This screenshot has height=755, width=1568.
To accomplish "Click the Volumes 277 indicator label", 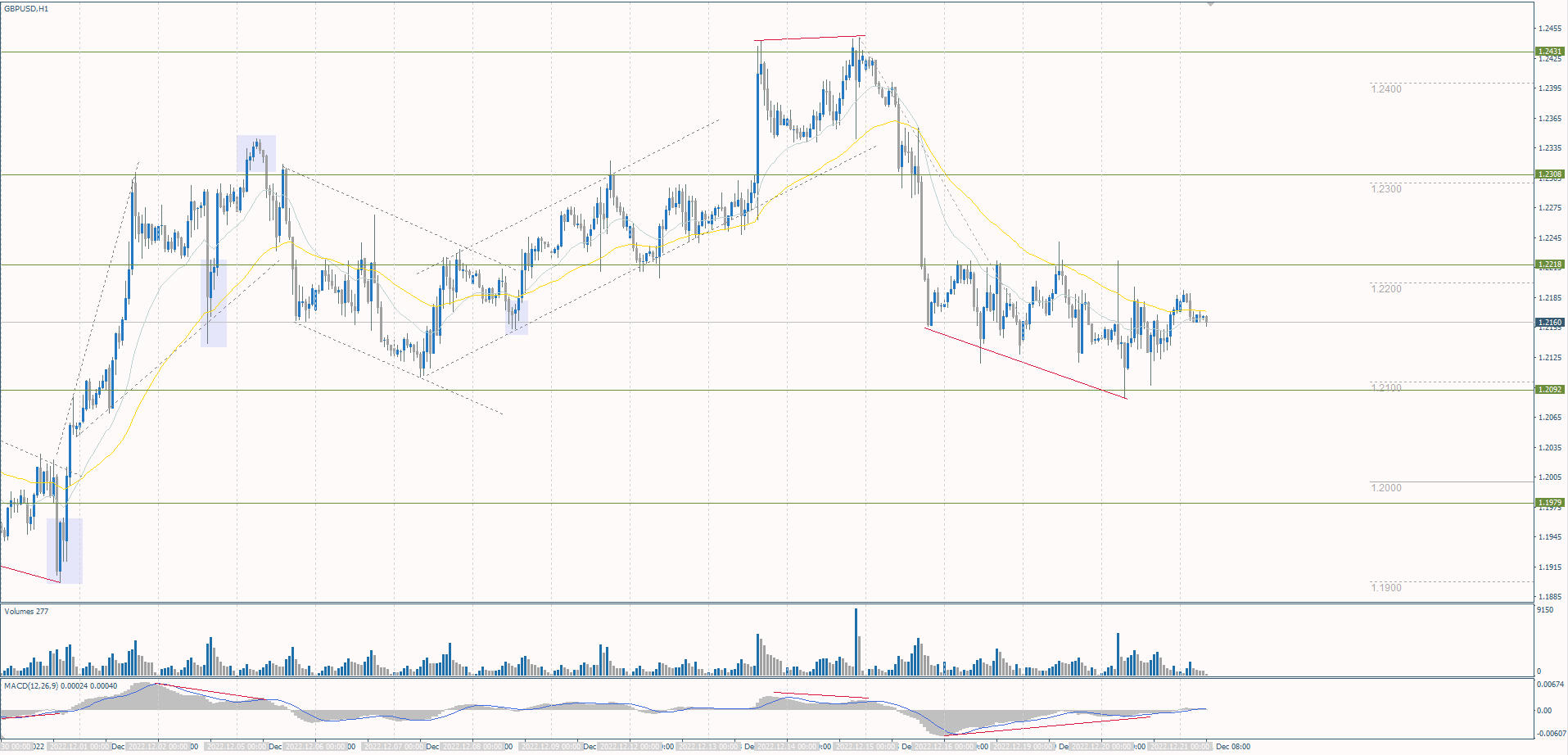I will [x=26, y=612].
